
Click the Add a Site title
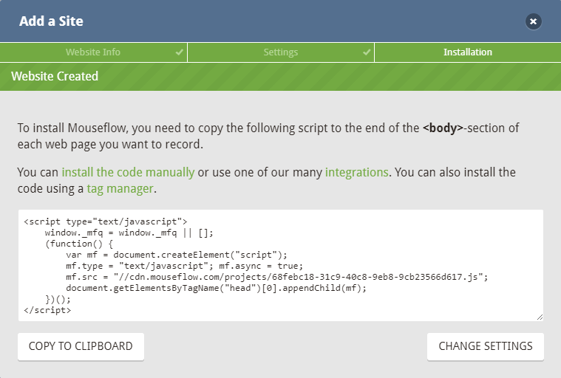coord(51,21)
